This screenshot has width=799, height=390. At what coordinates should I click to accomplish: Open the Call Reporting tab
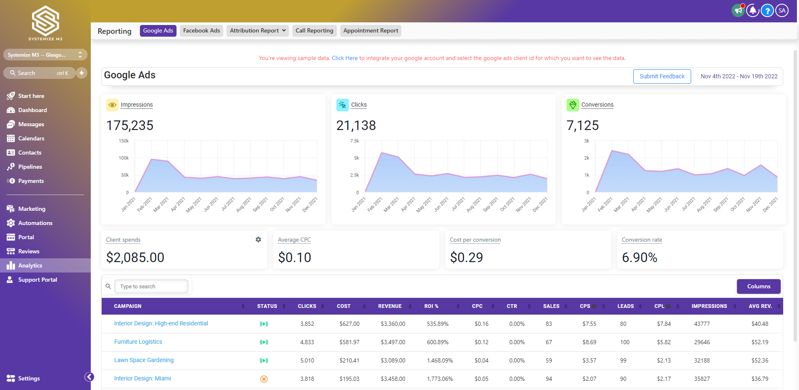[x=314, y=31]
